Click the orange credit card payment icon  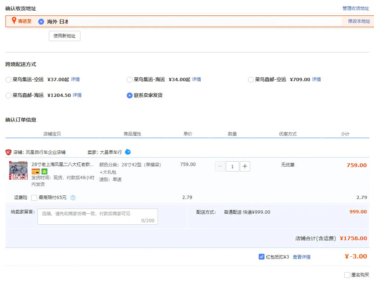(36, 171)
